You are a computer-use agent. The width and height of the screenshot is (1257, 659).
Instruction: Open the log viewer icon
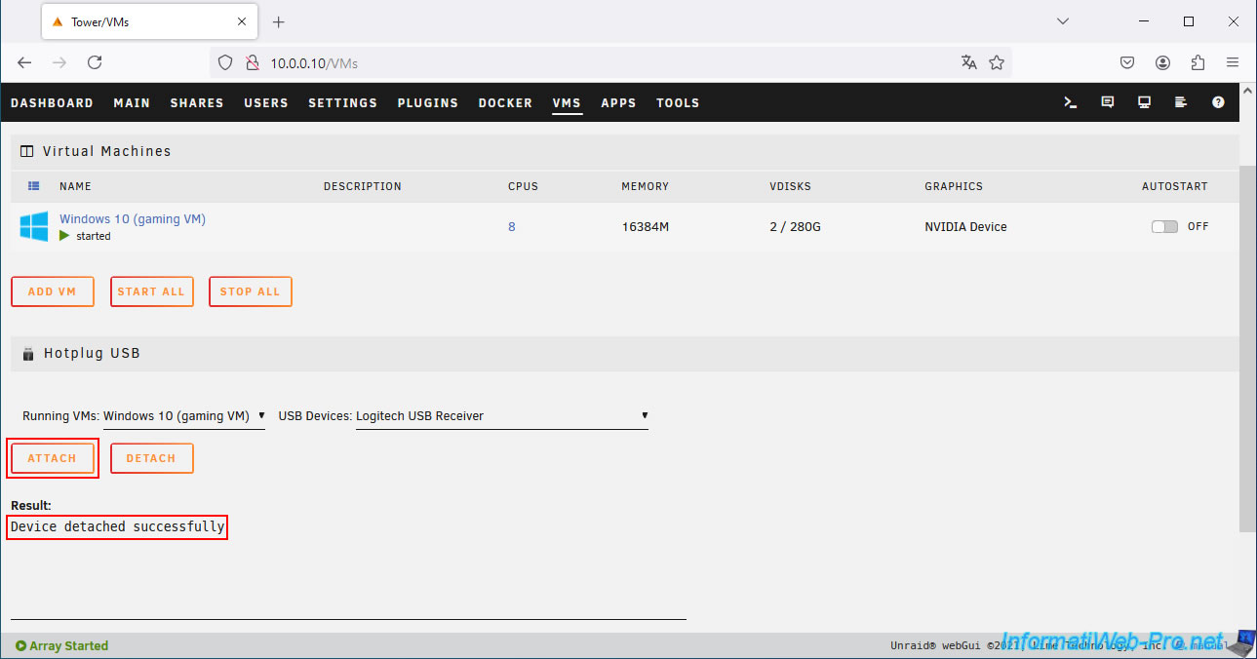coord(1181,102)
